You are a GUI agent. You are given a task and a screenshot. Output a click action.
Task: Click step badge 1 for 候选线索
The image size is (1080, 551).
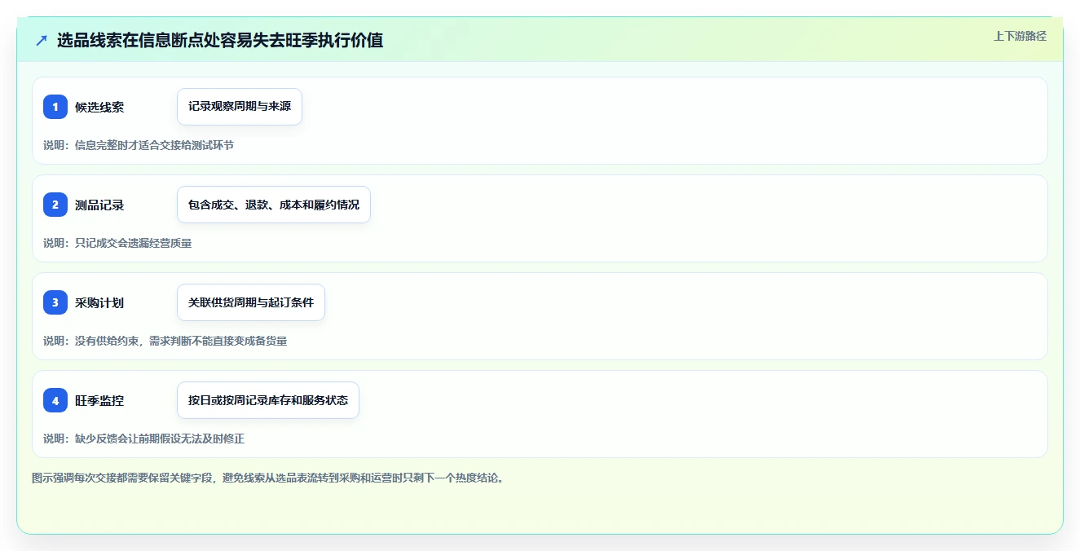click(x=55, y=107)
